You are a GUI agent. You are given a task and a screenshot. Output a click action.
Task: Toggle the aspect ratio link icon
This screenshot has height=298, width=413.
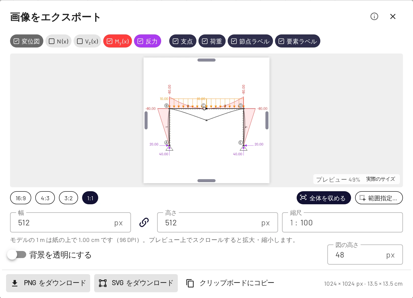[144, 222]
